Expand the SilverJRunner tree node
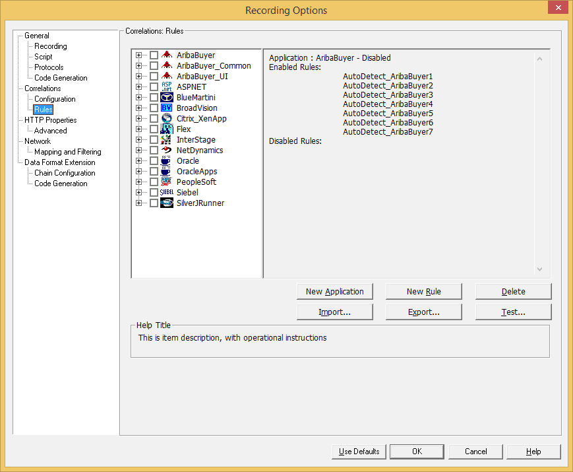This screenshot has width=573, height=472. coord(138,203)
